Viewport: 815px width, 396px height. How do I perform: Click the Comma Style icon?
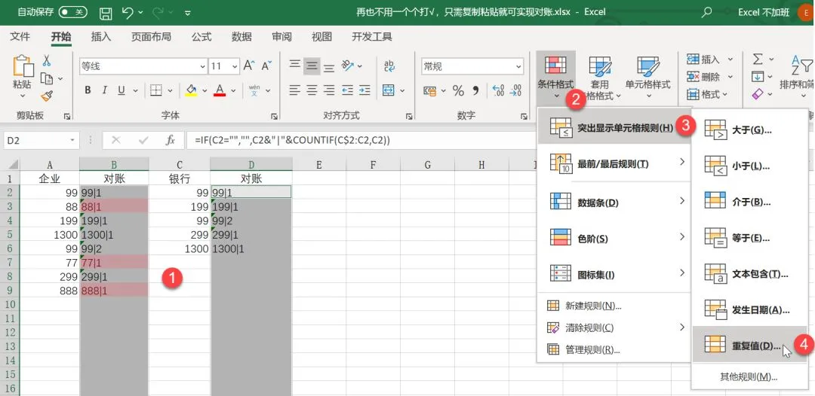(475, 90)
